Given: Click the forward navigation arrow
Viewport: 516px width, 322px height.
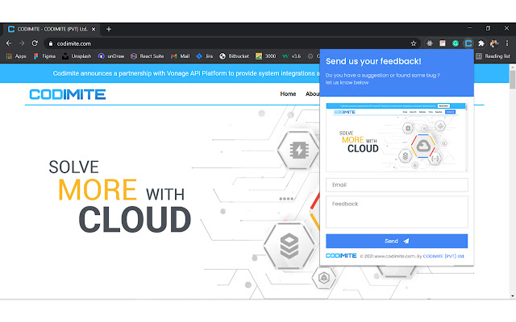Looking at the screenshot, I should [x=22, y=43].
